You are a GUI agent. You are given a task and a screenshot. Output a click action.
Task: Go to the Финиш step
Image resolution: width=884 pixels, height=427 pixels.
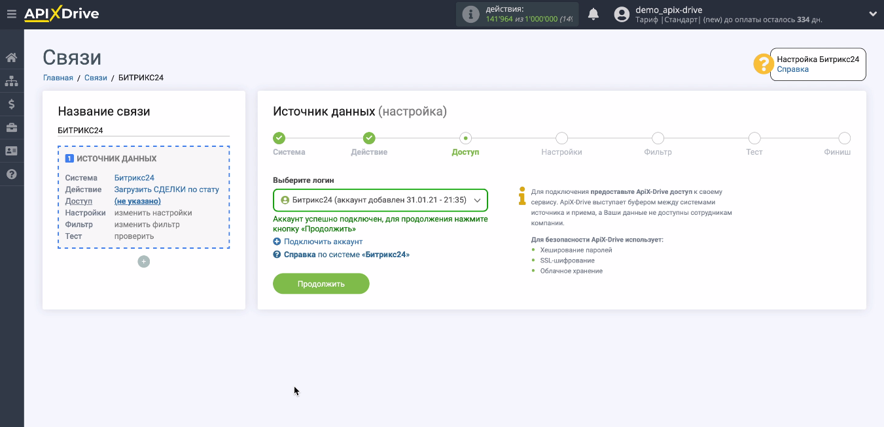click(845, 138)
